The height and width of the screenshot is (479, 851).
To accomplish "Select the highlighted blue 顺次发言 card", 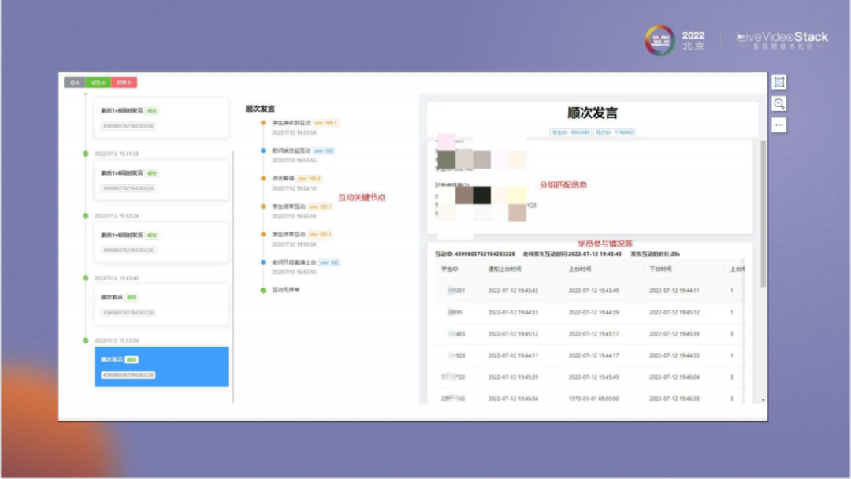I will (x=162, y=366).
